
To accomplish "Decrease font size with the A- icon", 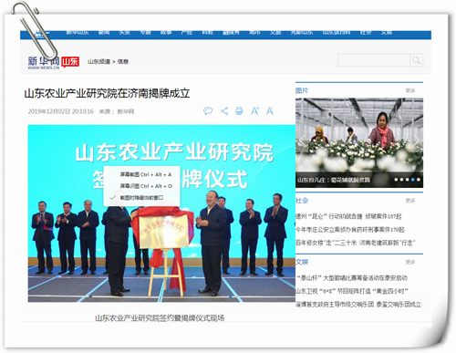I will tap(270, 111).
